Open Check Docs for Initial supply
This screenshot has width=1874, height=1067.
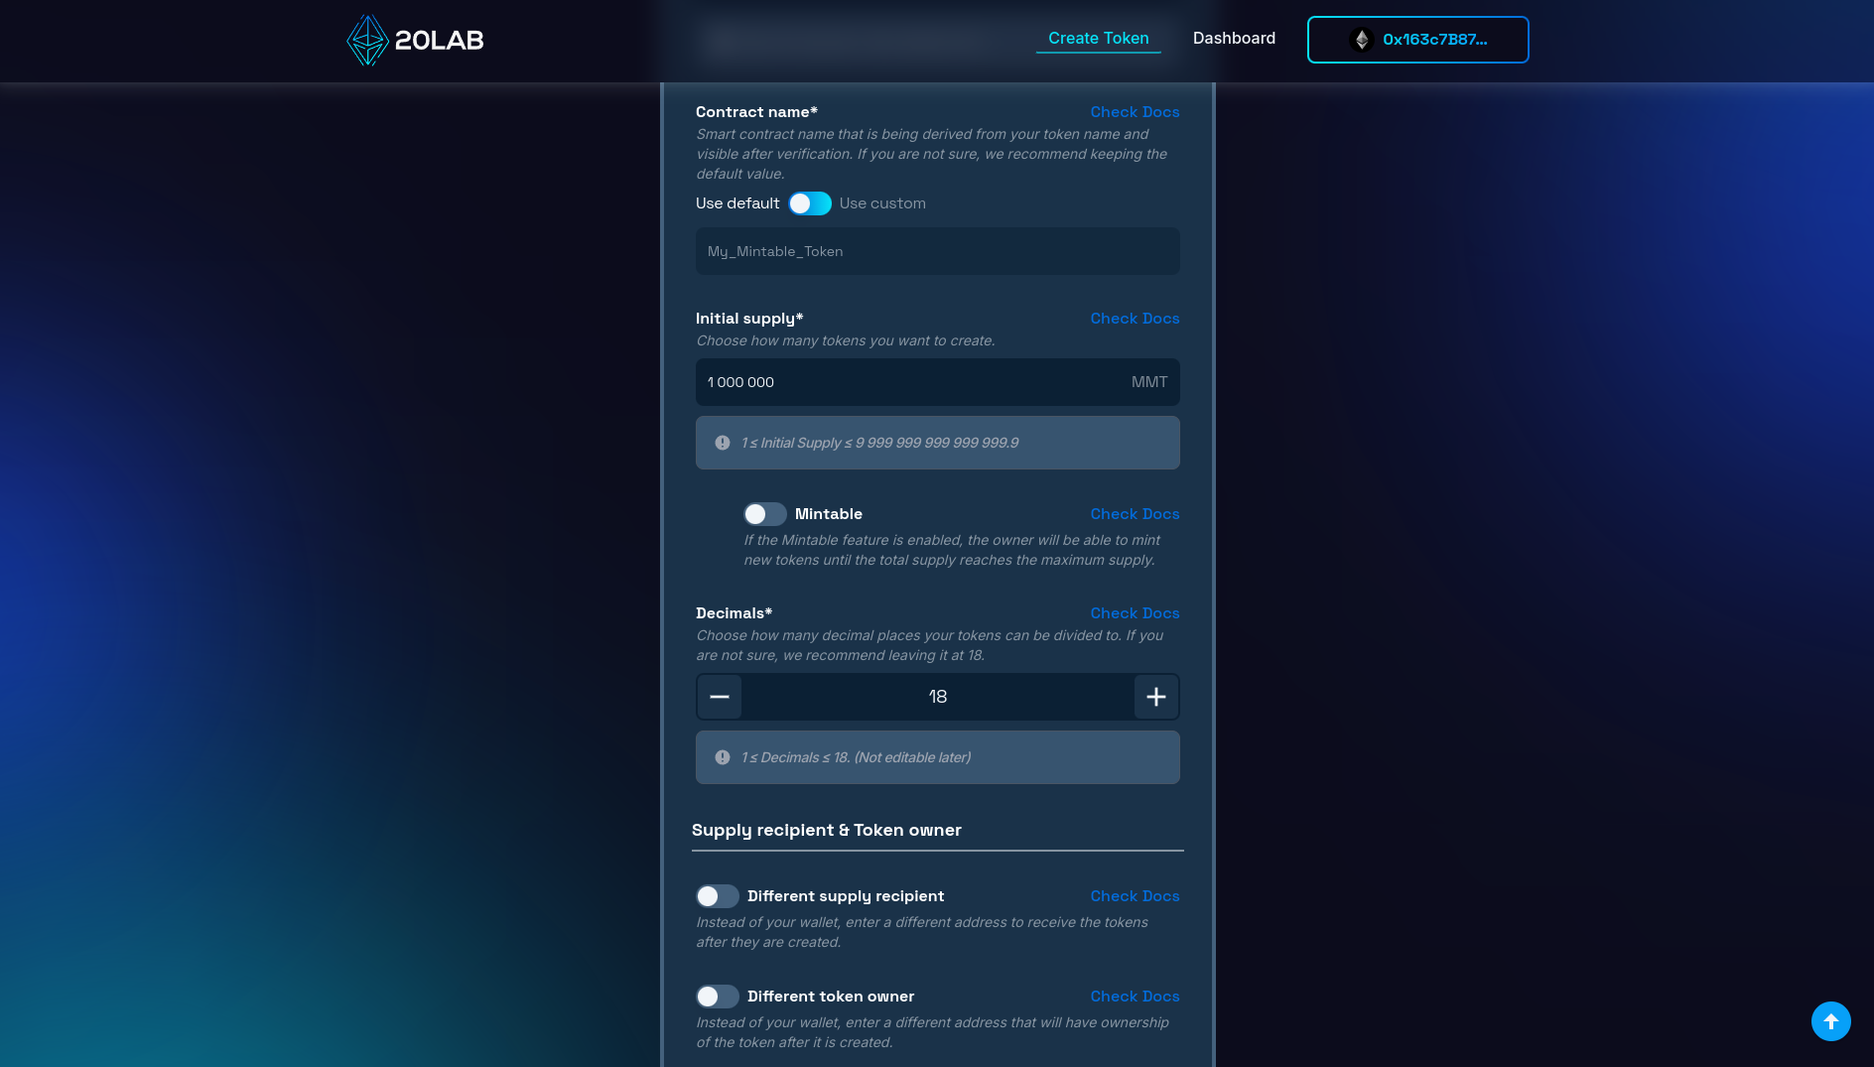pyautogui.click(x=1135, y=319)
